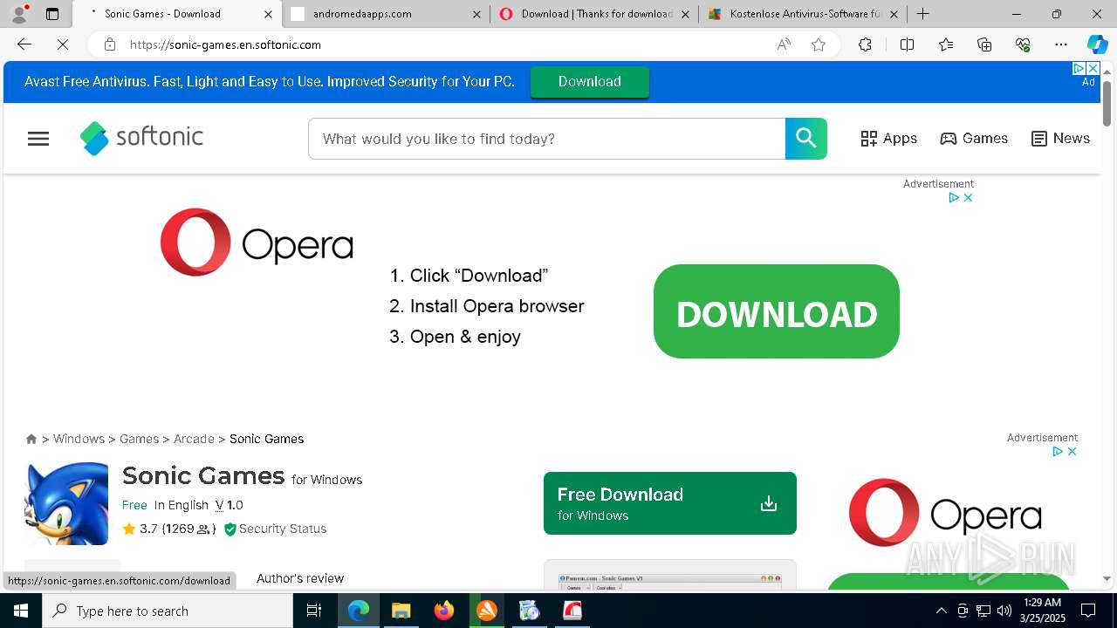The width and height of the screenshot is (1117, 628).
Task: Close the large Opera advertisement
Action: (968, 198)
